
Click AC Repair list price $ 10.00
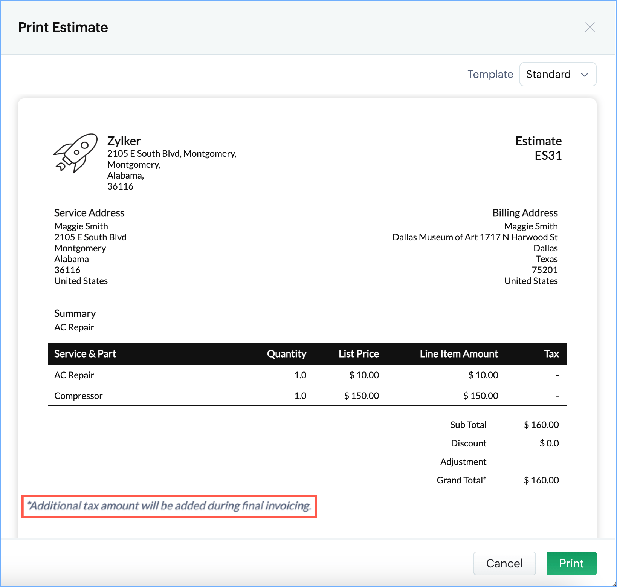tap(364, 375)
